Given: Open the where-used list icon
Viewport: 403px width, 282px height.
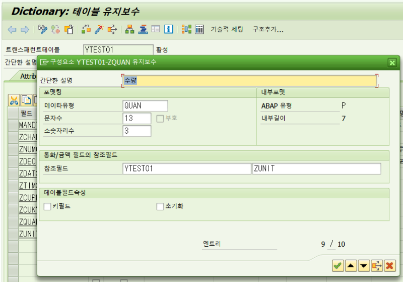Looking at the screenshot, I should coord(112,29).
